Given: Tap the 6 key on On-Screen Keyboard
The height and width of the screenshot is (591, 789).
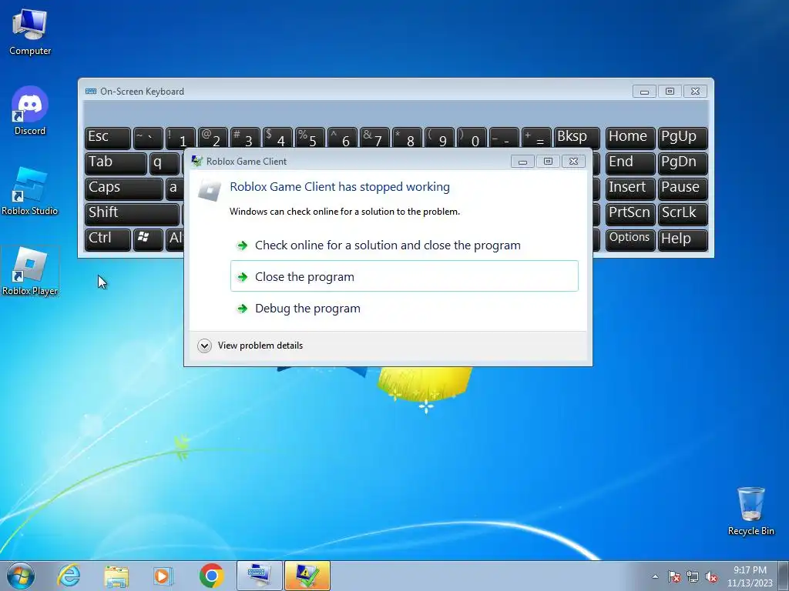Looking at the screenshot, I should (x=342, y=138).
